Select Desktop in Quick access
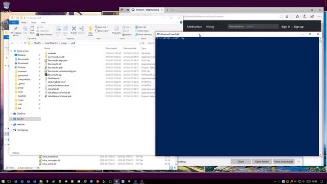Screen dimensions: 327x184 [21, 55]
